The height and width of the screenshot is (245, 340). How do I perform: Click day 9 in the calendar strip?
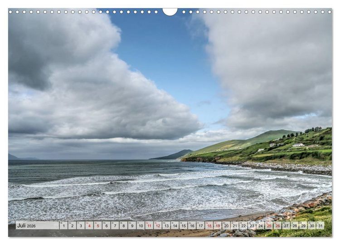pos(132,225)
